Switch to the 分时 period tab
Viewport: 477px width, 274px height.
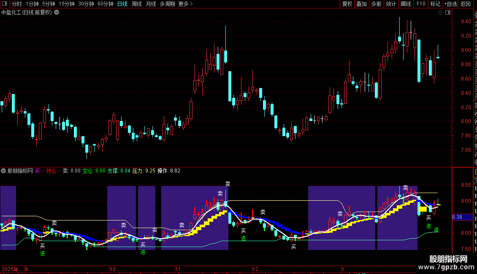[x=17, y=4]
